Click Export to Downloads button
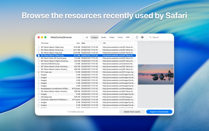Viewport: 209px width, 131px height. (x=159, y=112)
